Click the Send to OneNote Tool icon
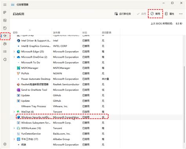 pyautogui.click(x=18, y=90)
